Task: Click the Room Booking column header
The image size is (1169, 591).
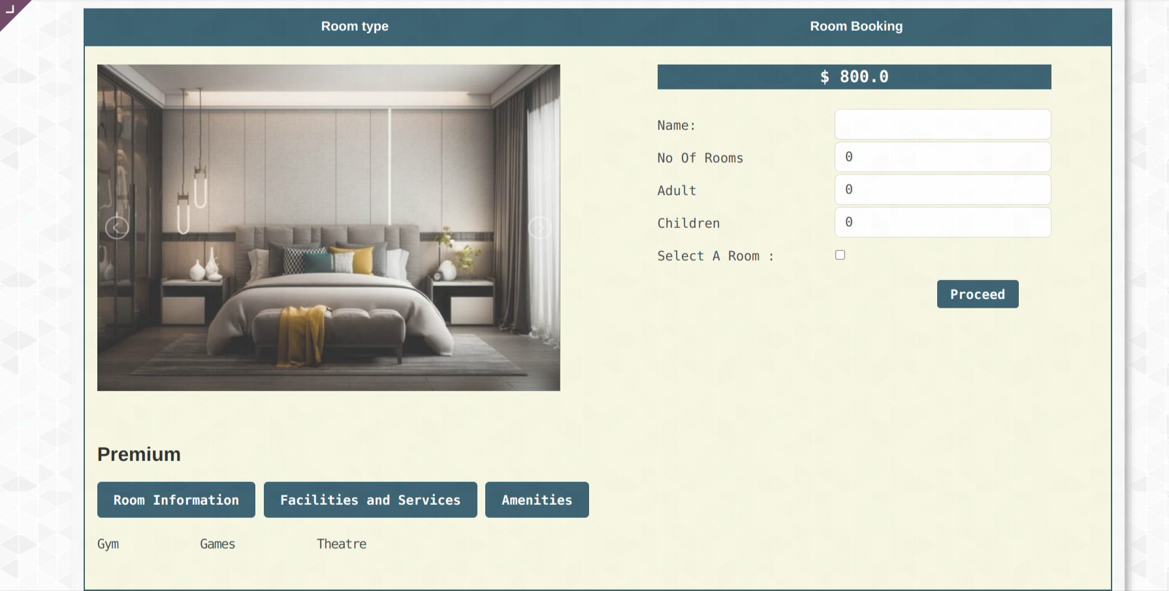Action: click(x=856, y=27)
